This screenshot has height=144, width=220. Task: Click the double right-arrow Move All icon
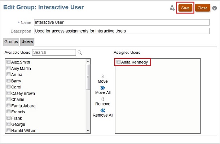click(102, 88)
